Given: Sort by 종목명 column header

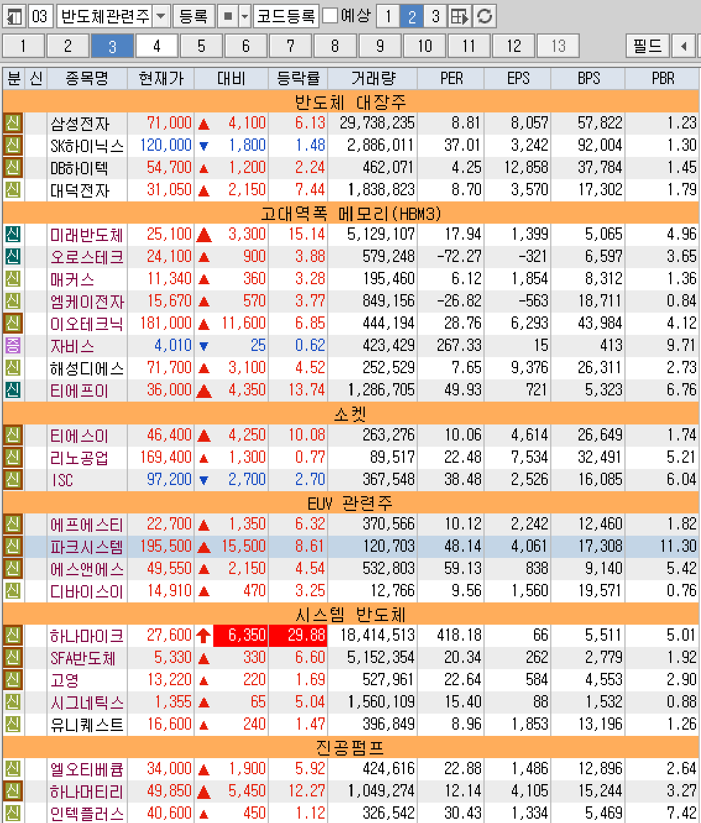Looking at the screenshot, I should click(87, 78).
